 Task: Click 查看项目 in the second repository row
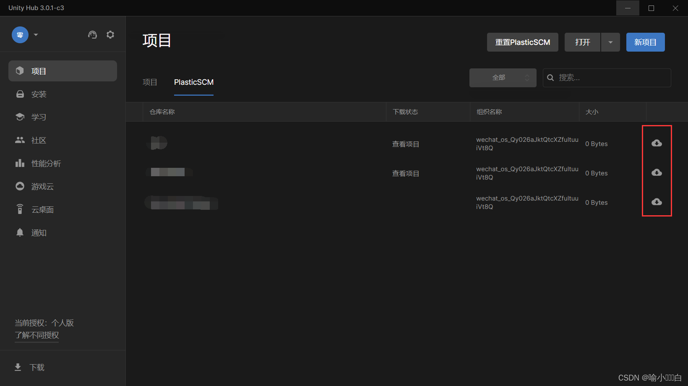406,173
